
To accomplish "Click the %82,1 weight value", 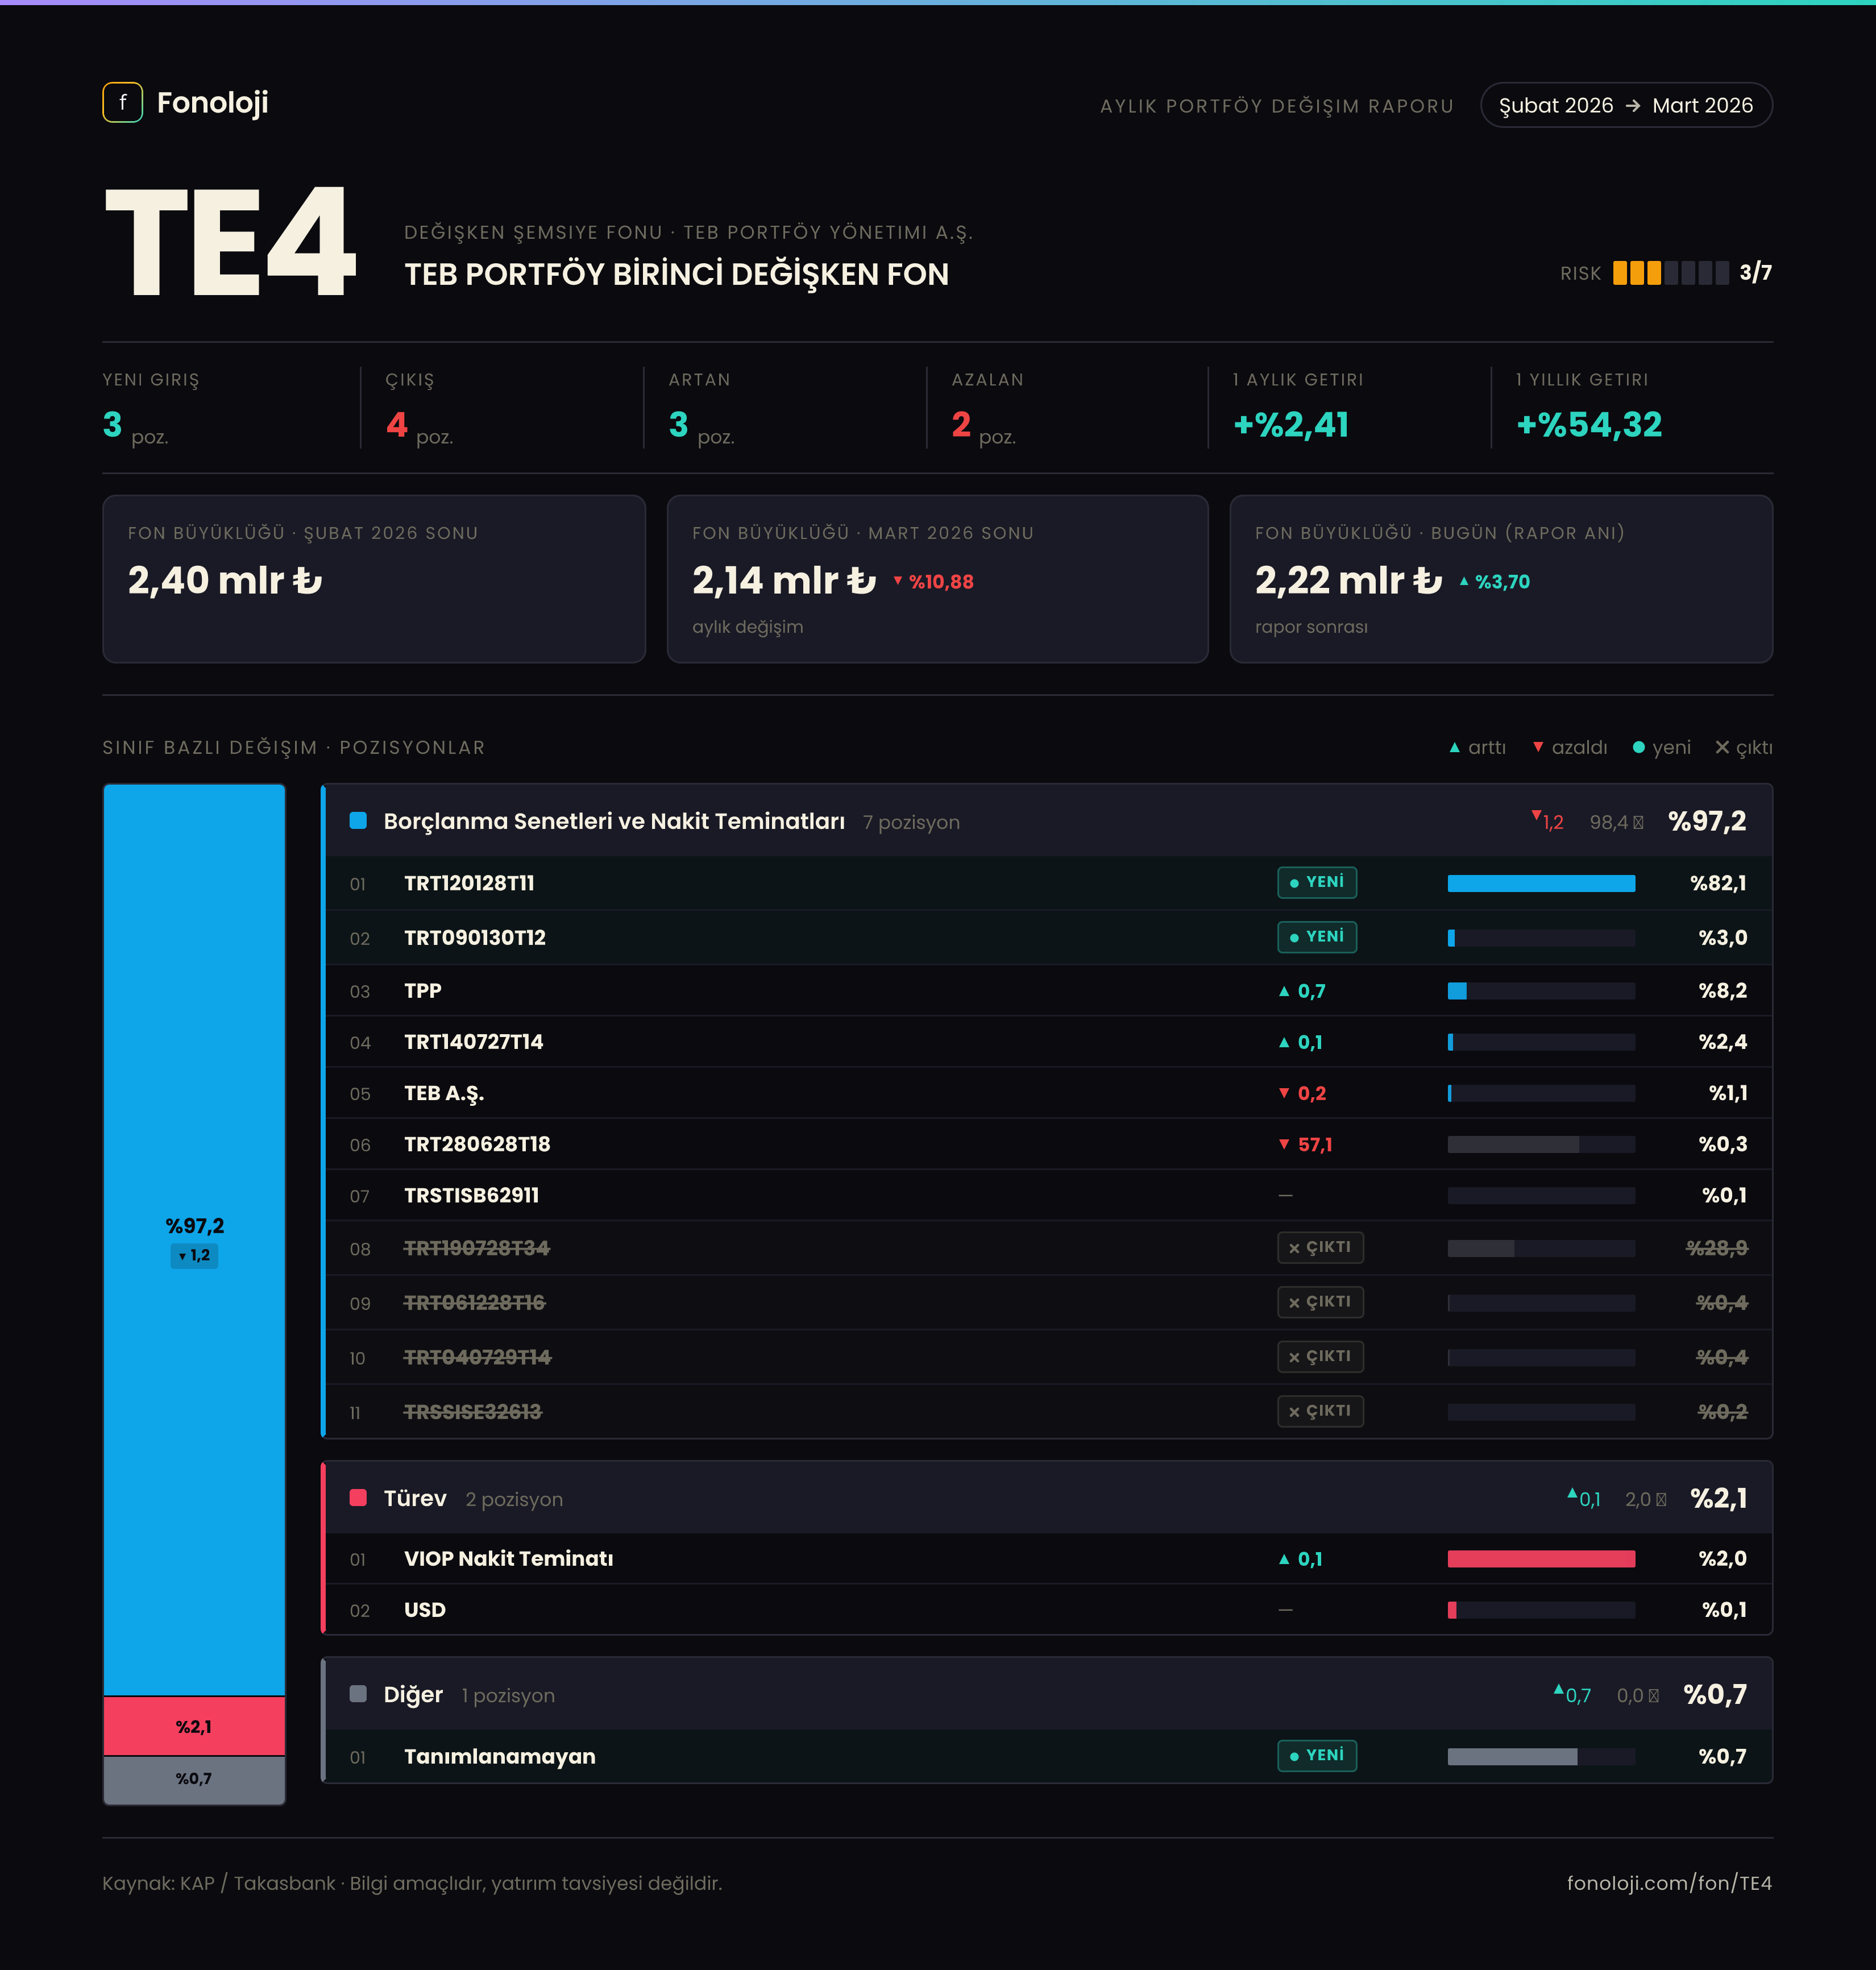I will click(1718, 883).
